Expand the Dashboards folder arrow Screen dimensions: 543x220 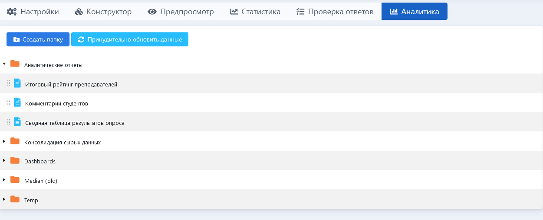pyautogui.click(x=4, y=160)
